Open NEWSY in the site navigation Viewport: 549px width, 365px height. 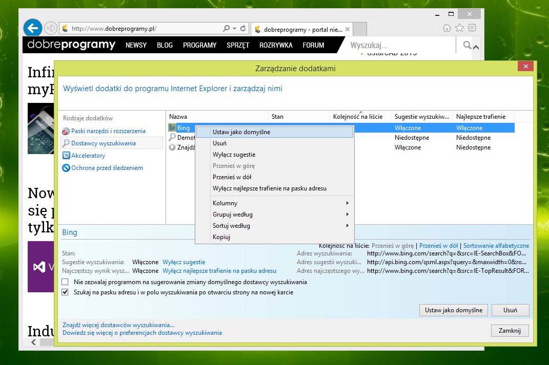click(136, 45)
